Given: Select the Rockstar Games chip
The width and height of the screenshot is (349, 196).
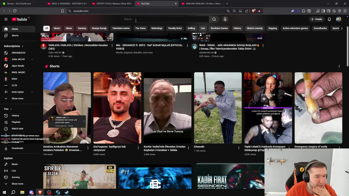Looking at the screenshot, I should (x=219, y=28).
